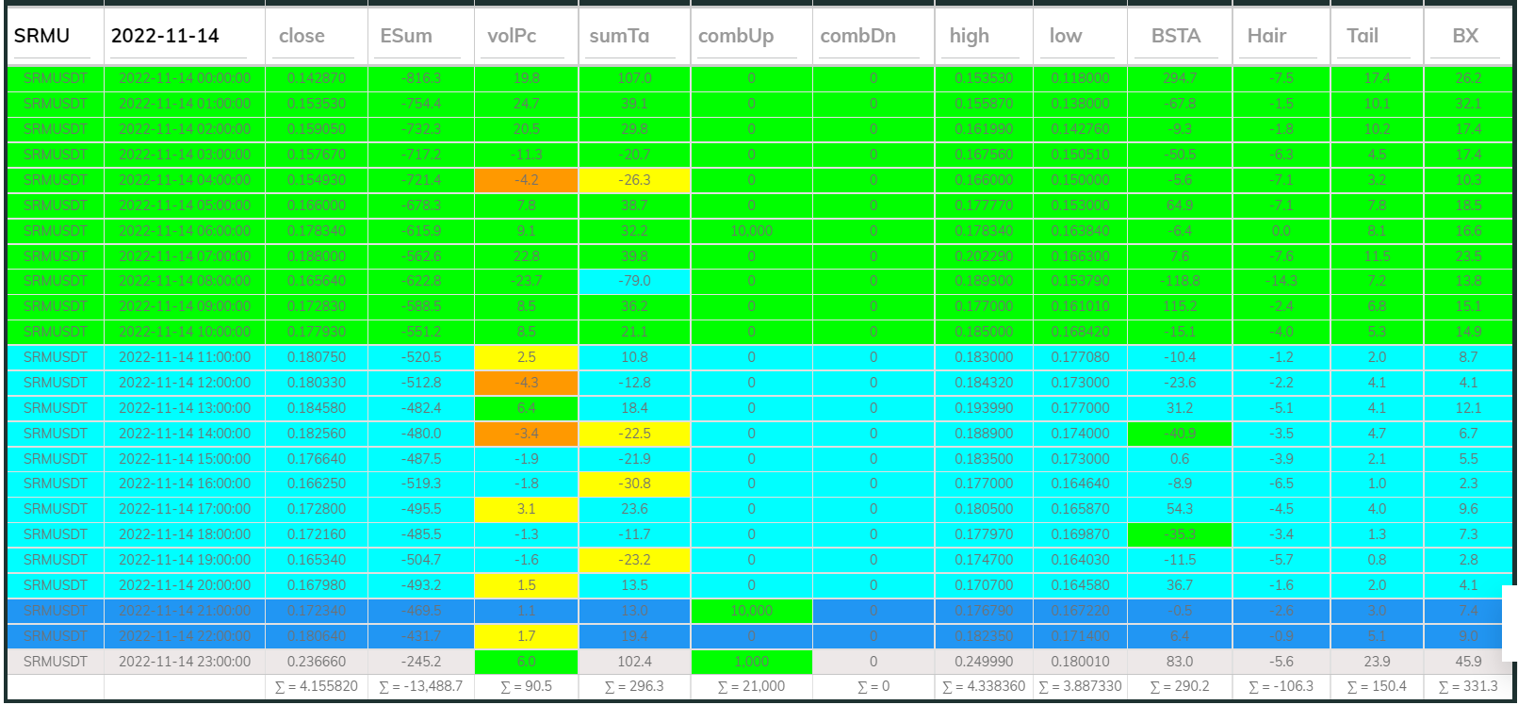Click the green 6.0 volPc cell
The height and width of the screenshot is (705, 1518).
point(526,662)
